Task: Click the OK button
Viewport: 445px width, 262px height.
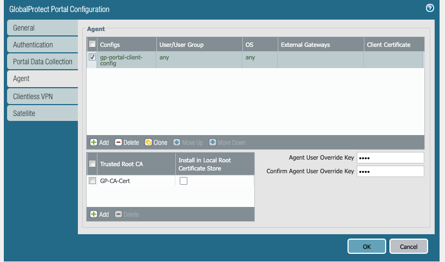Action: click(367, 246)
